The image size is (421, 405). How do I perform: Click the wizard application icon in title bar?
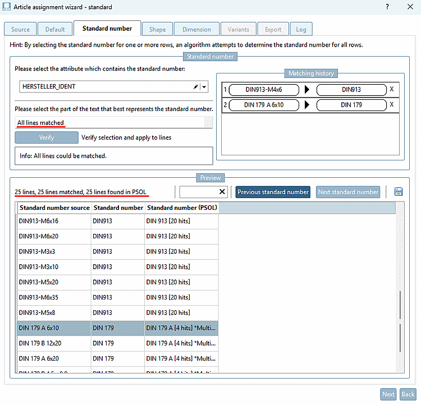(x=6, y=7)
